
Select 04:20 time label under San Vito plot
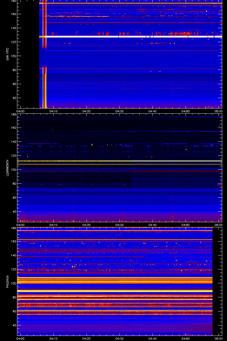pos(87,111)
